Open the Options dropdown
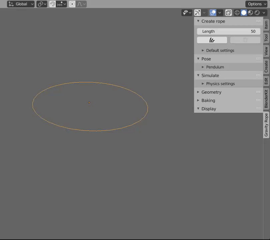Screen dimensions: 270x240 (x=256, y=4)
